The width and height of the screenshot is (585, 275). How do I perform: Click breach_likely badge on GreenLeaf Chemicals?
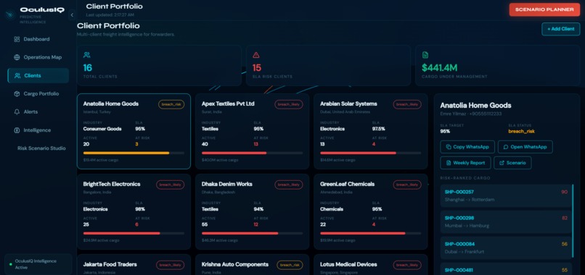coord(407,185)
